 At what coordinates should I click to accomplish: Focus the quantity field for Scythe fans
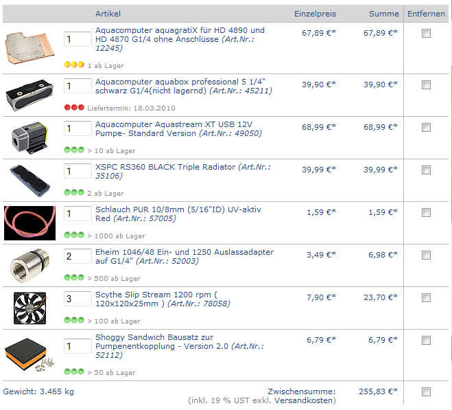pyautogui.click(x=78, y=299)
